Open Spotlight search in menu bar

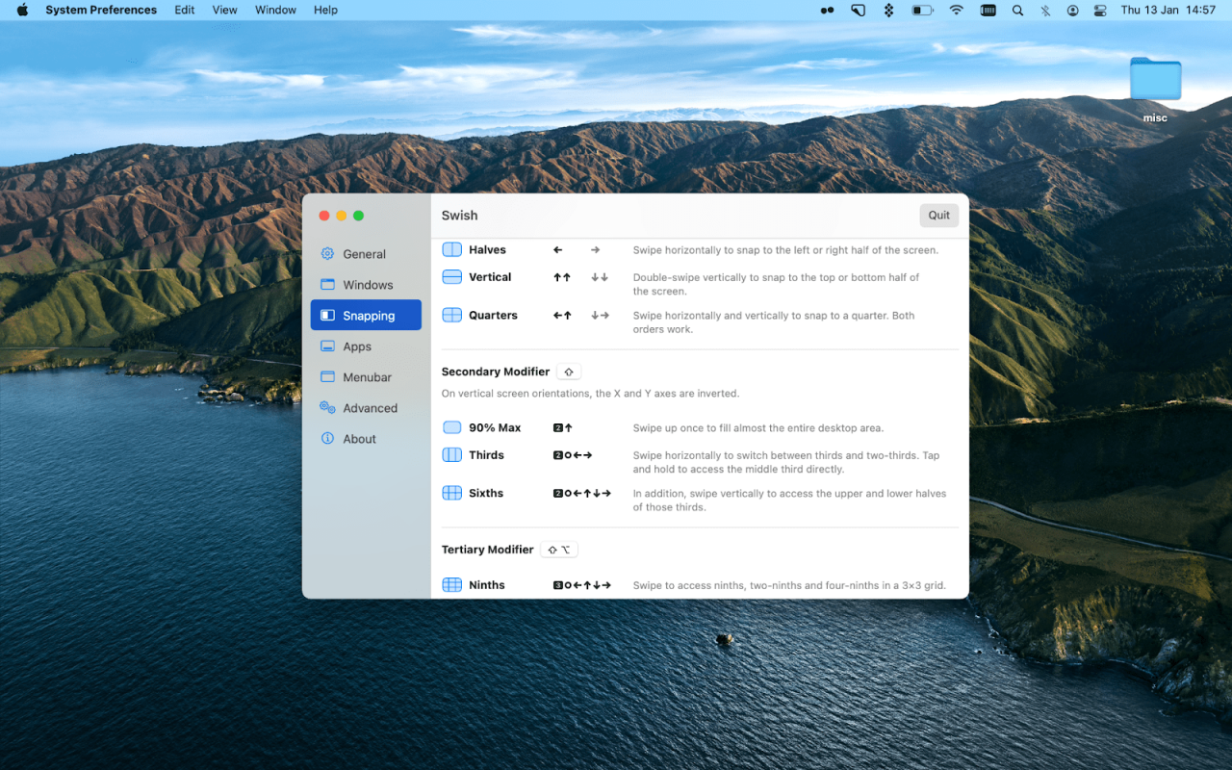1017,10
